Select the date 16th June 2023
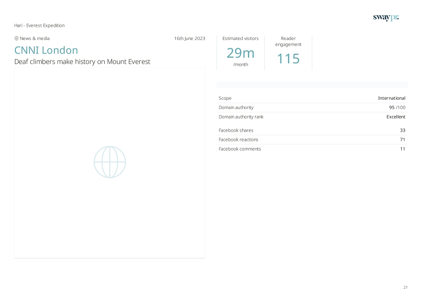 point(189,39)
